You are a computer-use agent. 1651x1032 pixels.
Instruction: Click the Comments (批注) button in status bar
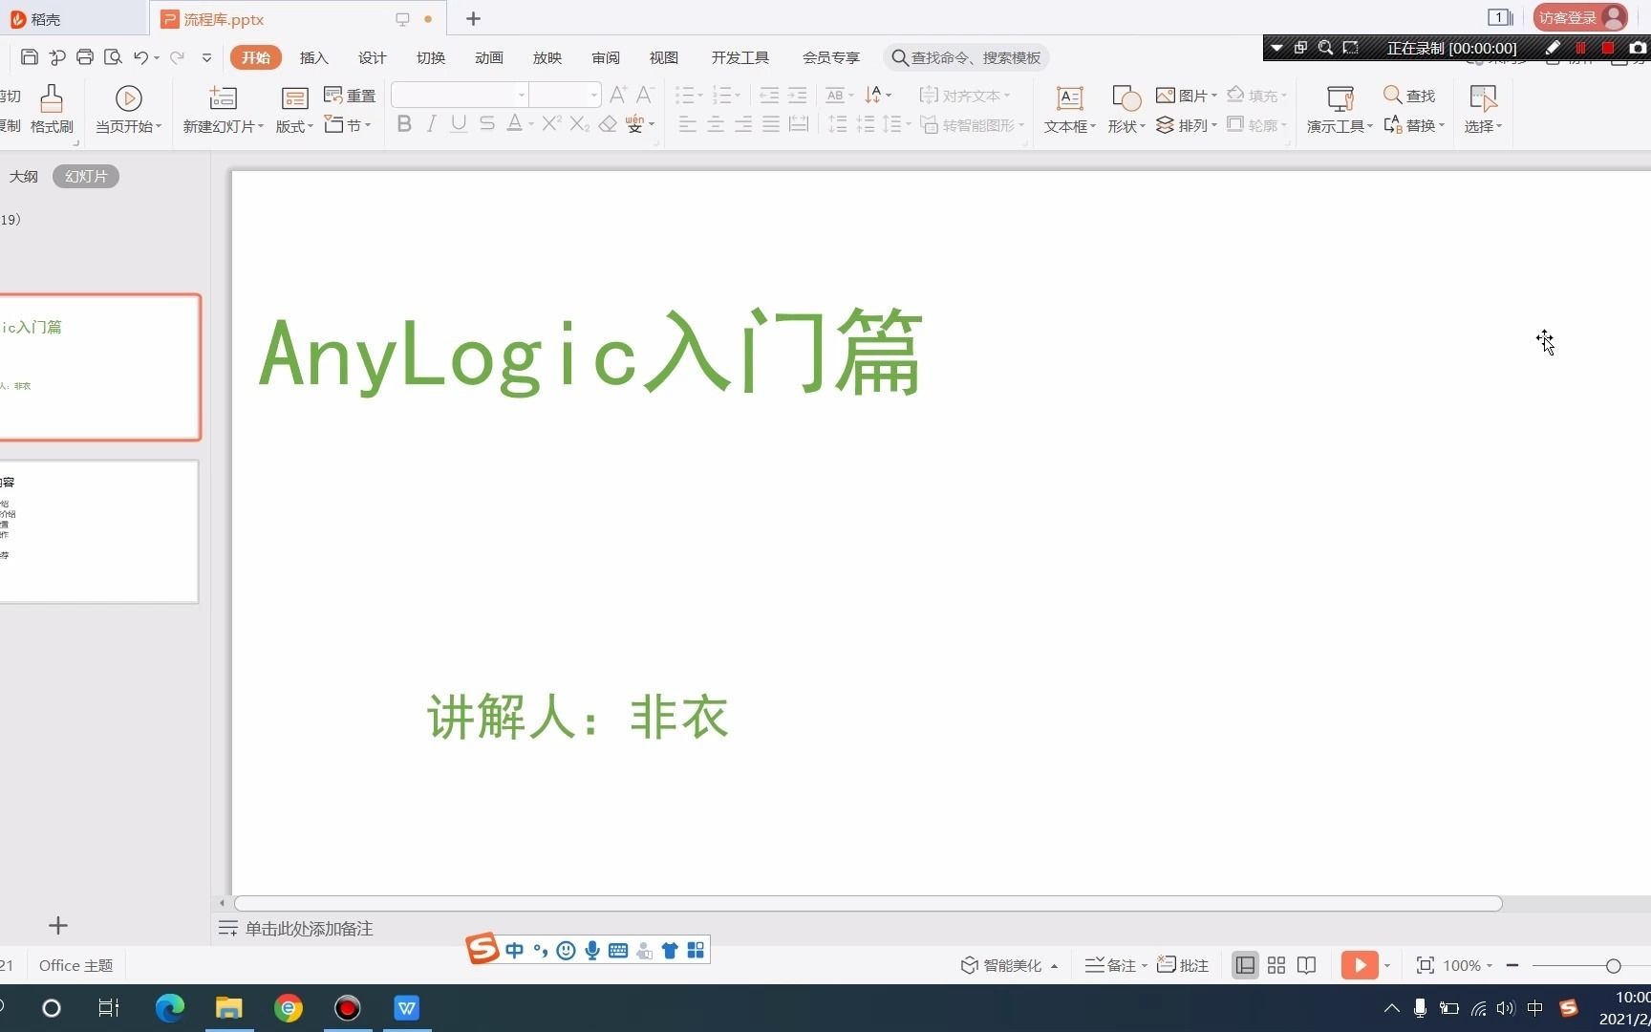click(1183, 965)
